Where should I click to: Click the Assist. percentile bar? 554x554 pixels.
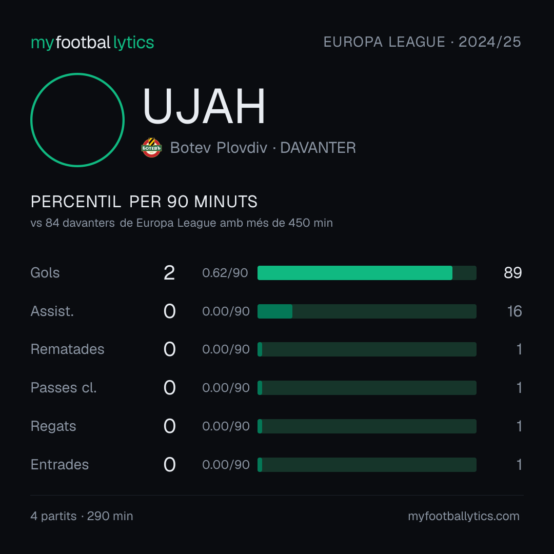(x=367, y=311)
